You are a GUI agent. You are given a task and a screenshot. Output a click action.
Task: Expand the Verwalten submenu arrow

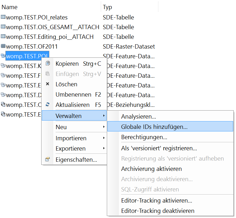pos(104,115)
